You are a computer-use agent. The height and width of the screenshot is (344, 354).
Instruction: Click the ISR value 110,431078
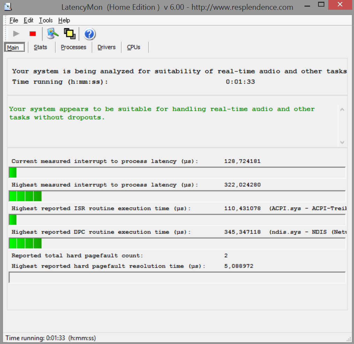(x=242, y=208)
